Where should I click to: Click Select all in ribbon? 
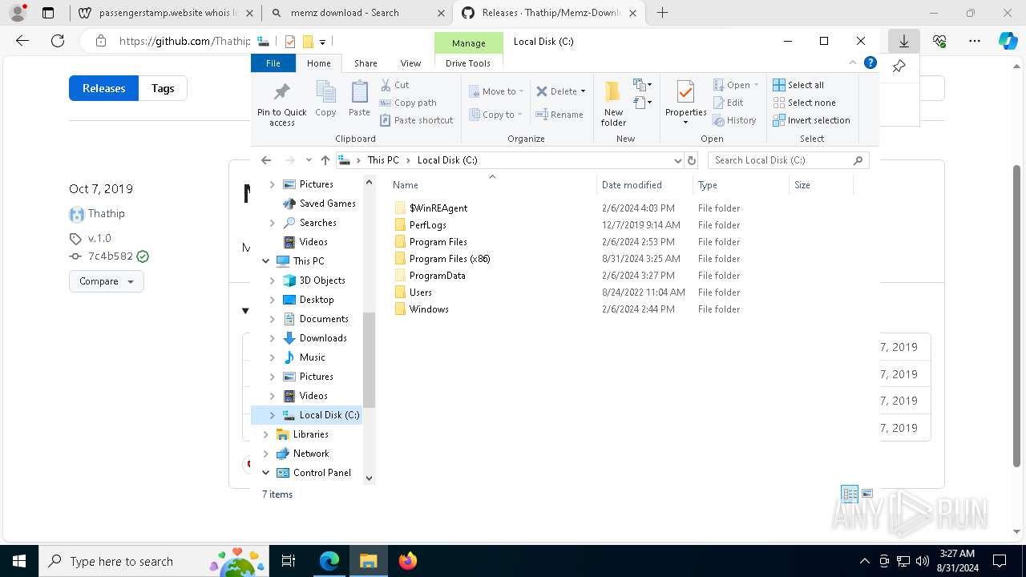tap(798, 85)
